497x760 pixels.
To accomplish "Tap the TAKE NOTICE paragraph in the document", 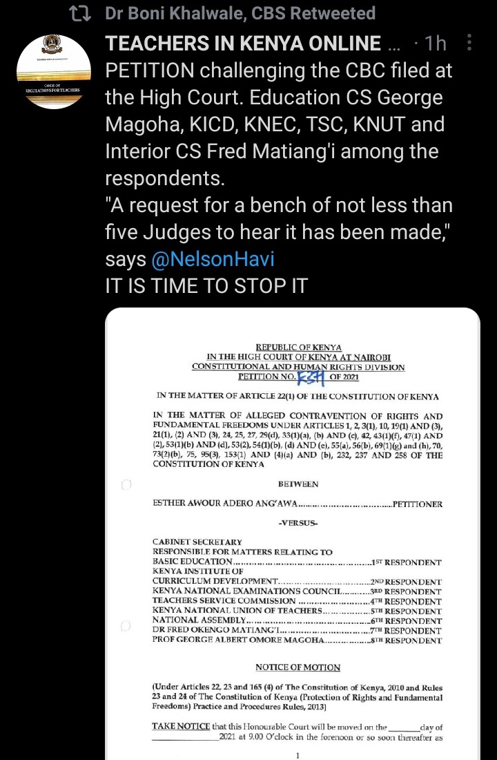I will pyautogui.click(x=298, y=732).
